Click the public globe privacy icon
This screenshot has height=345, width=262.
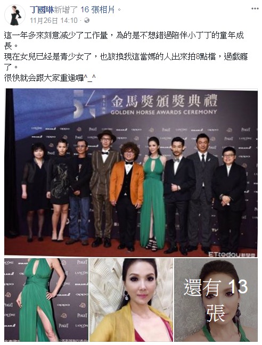pos(87,20)
